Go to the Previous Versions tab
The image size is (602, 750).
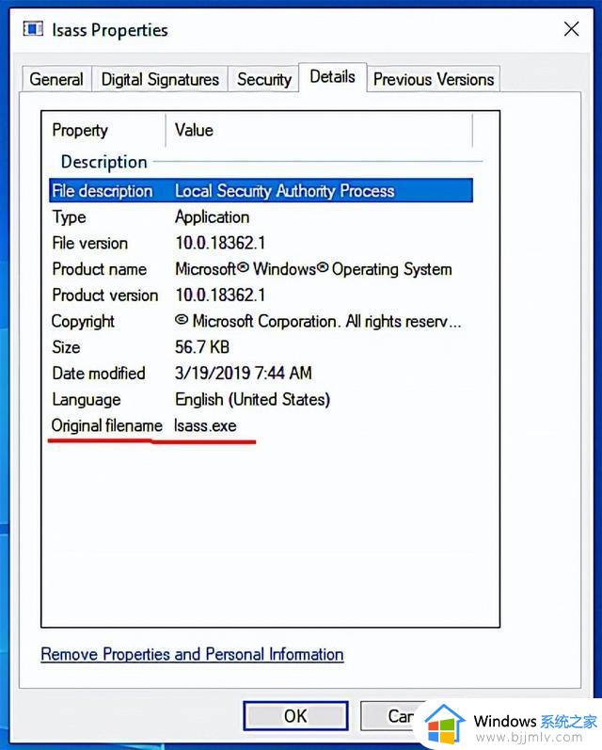tap(434, 79)
